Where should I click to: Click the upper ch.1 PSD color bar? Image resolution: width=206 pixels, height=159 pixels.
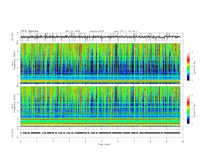point(188,66)
